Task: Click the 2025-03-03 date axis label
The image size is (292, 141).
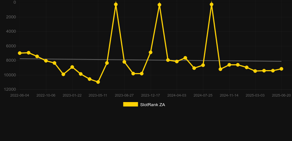Action: [x=255, y=95]
